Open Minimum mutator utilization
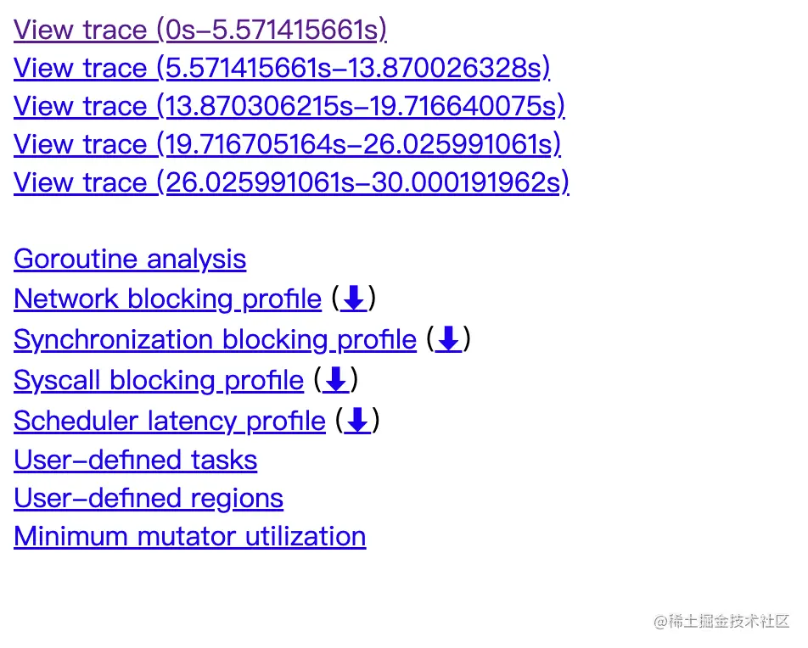The height and width of the screenshot is (648, 808). 190,536
